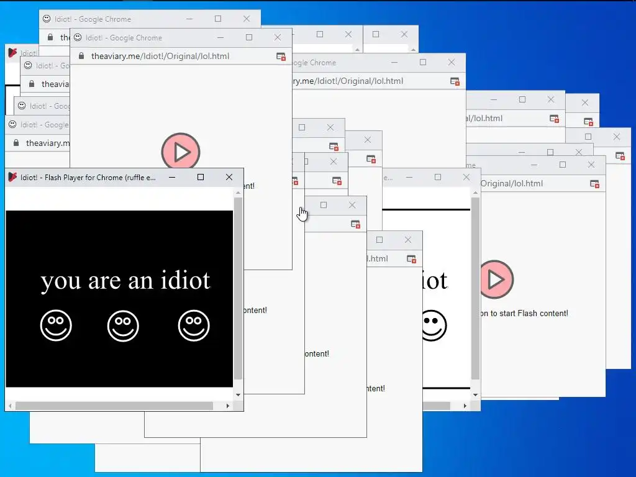The height and width of the screenshot is (477, 636).
Task: Maximize the front Flash Player for Chrome window
Action: [201, 177]
